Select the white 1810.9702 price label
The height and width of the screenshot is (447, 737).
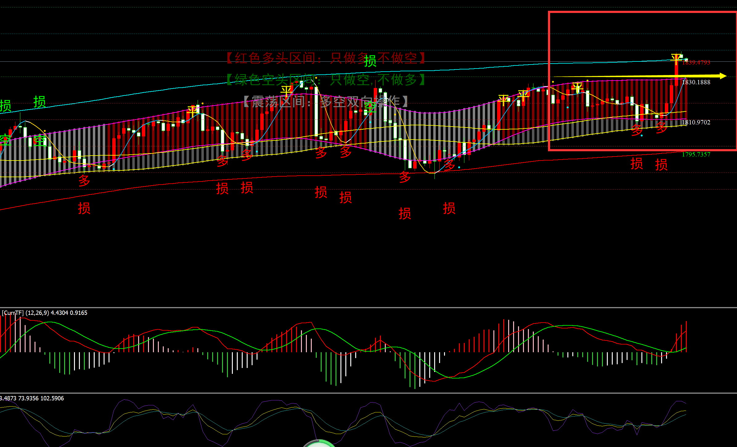pyautogui.click(x=696, y=122)
